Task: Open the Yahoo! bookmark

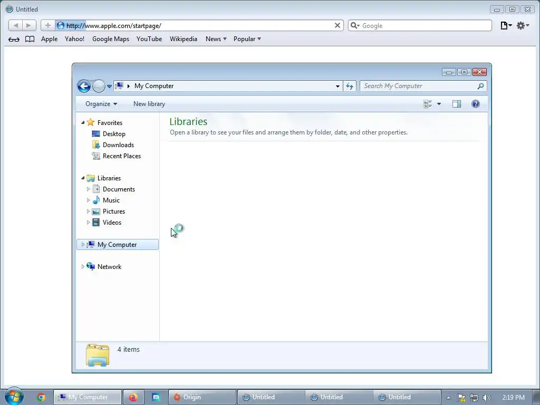Action: click(74, 39)
